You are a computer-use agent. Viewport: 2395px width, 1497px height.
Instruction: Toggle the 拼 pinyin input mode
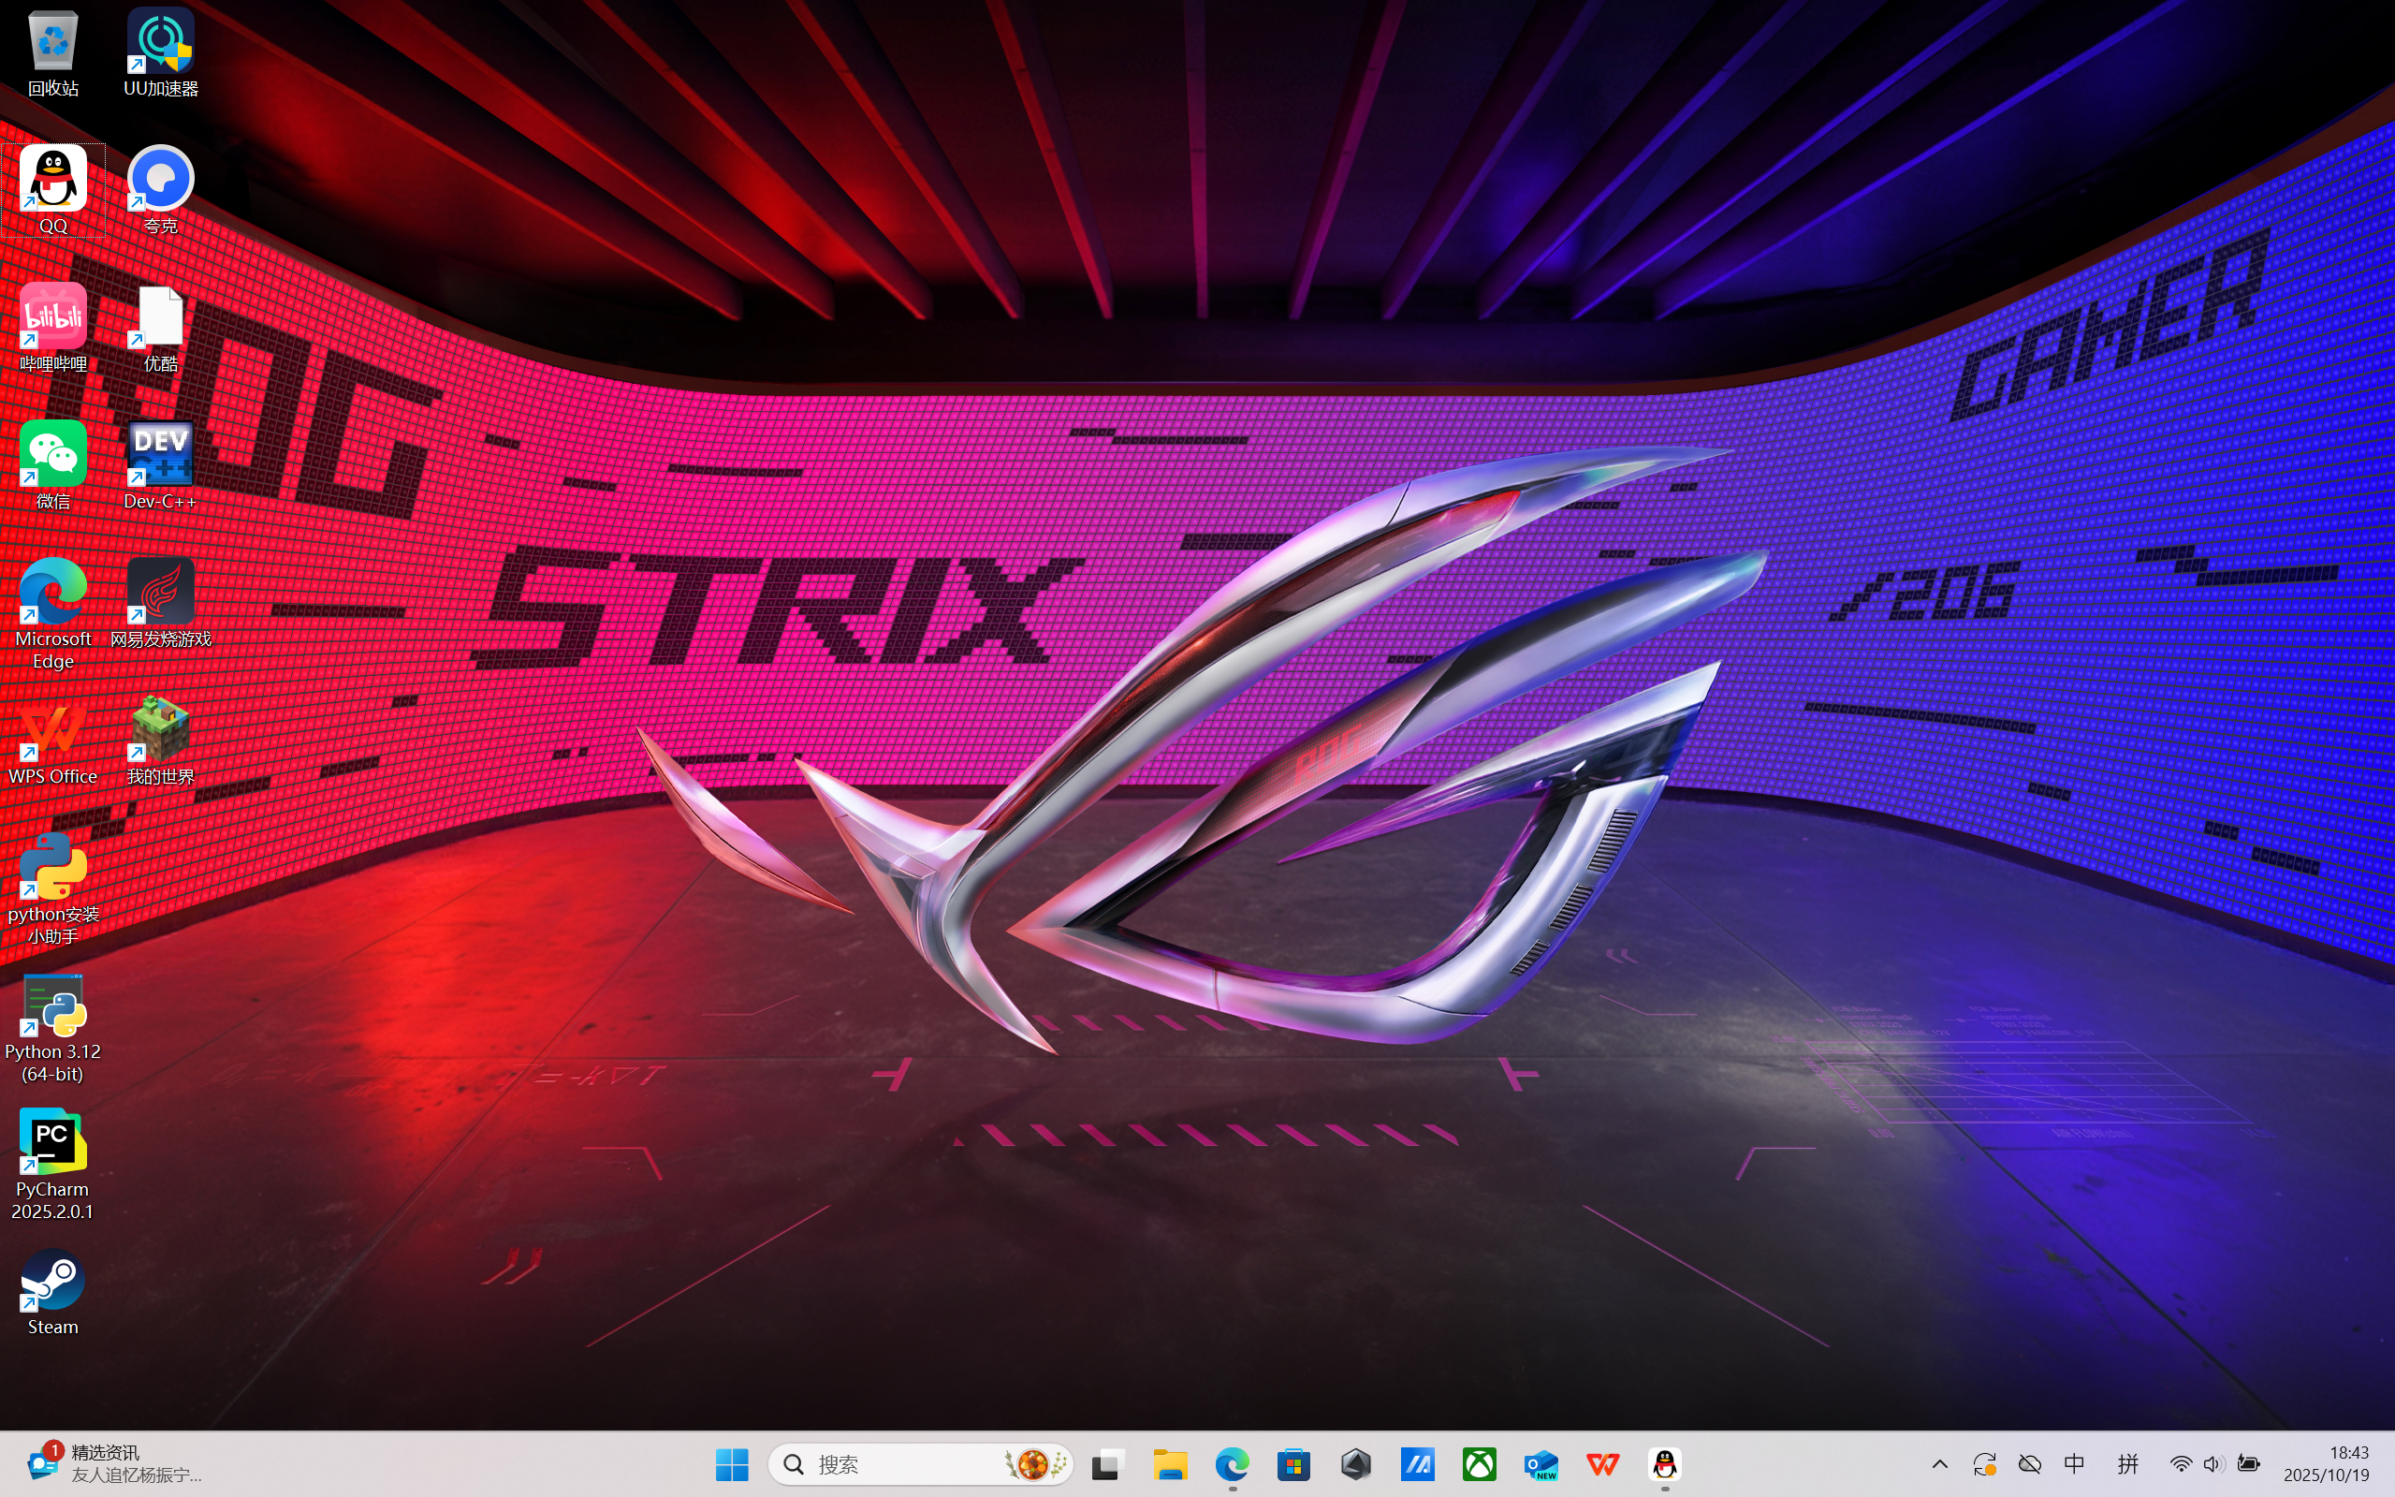(x=2127, y=1464)
